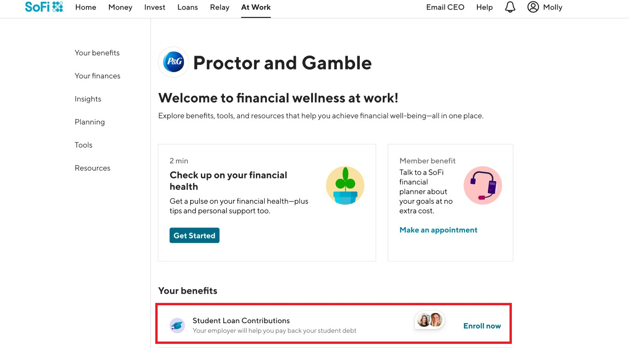
Task: Click the headset Member benefit illustration
Action: tap(482, 185)
